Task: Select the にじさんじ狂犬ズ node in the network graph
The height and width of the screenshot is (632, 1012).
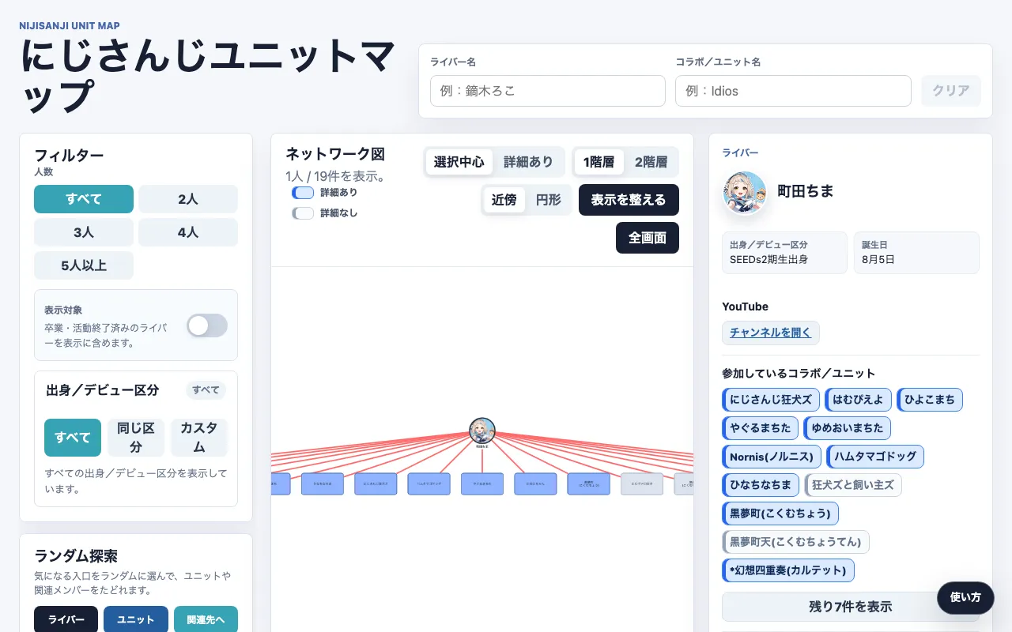Action: point(376,484)
